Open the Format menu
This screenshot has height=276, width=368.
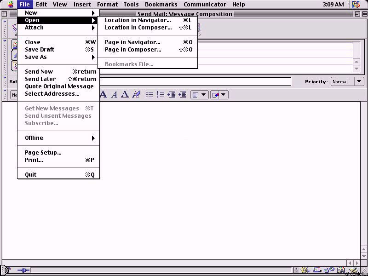tap(107, 5)
